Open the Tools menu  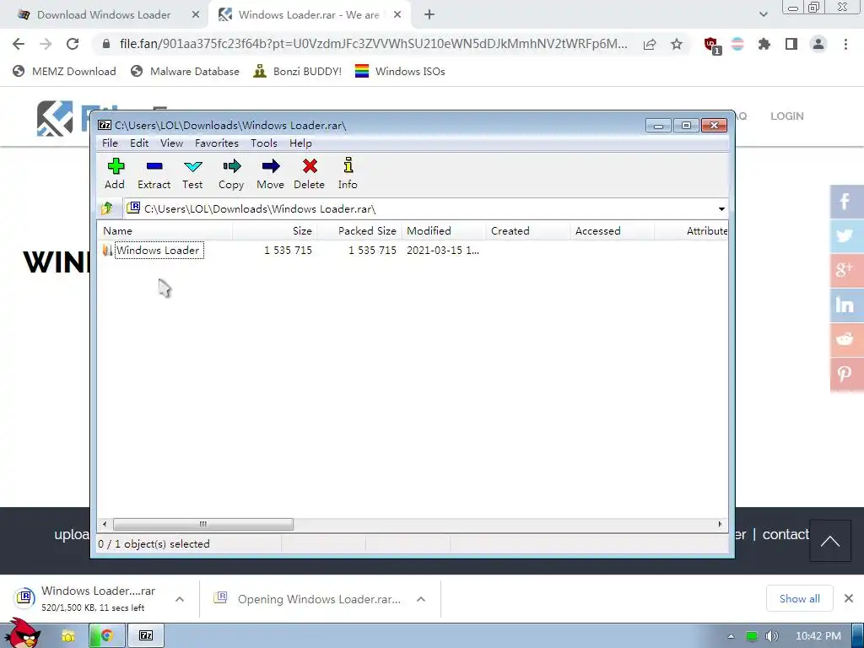tap(264, 143)
